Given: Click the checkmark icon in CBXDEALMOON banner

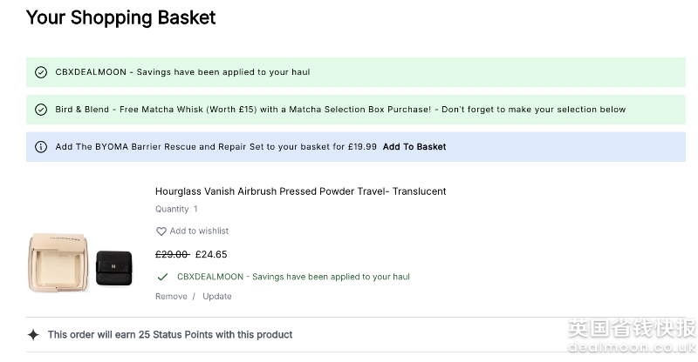Looking at the screenshot, I should (x=40, y=72).
